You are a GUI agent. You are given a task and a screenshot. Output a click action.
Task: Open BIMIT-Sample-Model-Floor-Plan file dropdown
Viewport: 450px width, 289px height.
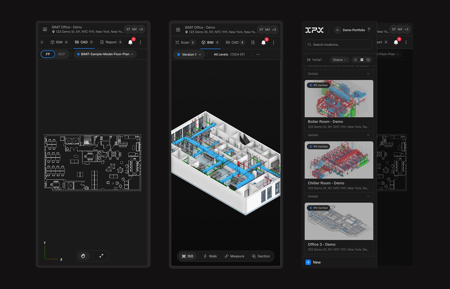[105, 54]
